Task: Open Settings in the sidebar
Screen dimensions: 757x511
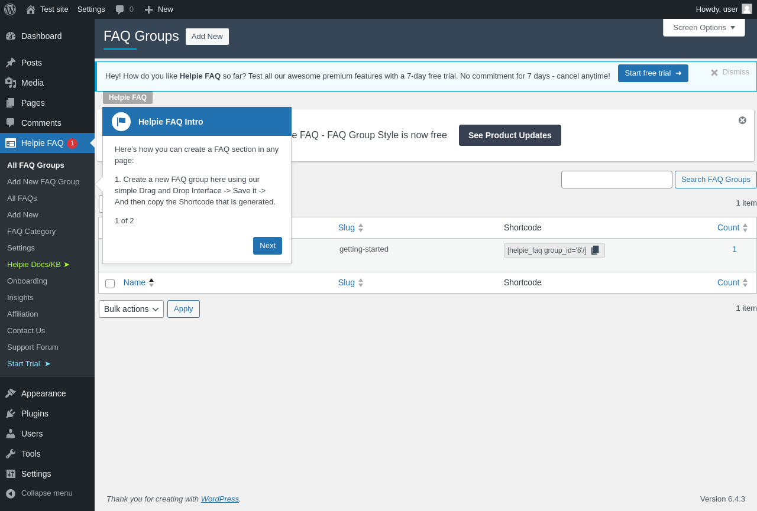Action: click(47, 474)
